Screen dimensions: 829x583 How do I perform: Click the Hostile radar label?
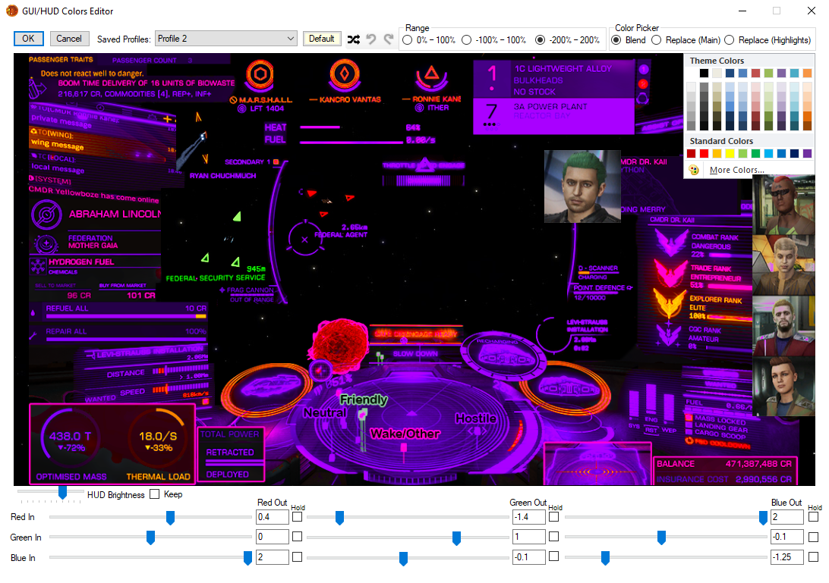click(476, 418)
